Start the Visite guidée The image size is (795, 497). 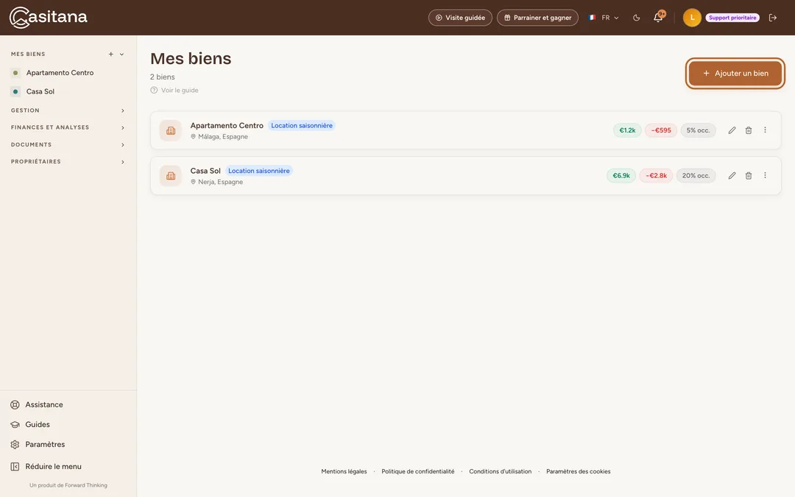click(x=460, y=18)
